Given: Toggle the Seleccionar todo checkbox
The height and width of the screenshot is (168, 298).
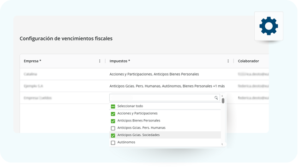Looking at the screenshot, I should [113, 106].
